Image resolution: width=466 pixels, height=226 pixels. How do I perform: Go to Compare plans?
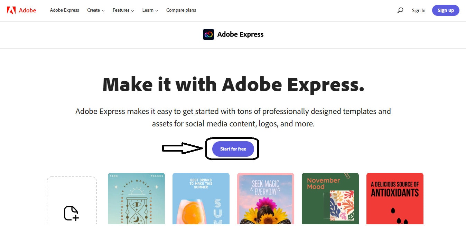click(181, 10)
